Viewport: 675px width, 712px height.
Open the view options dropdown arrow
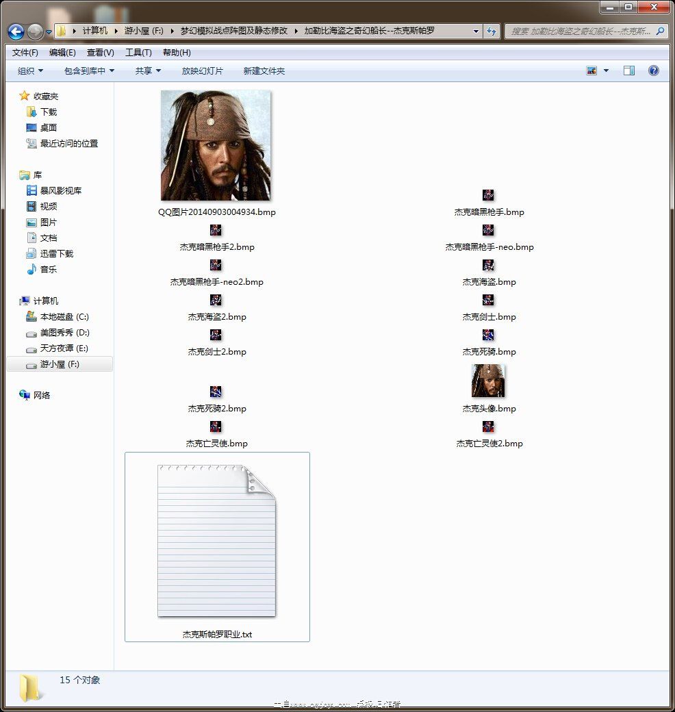click(x=606, y=71)
